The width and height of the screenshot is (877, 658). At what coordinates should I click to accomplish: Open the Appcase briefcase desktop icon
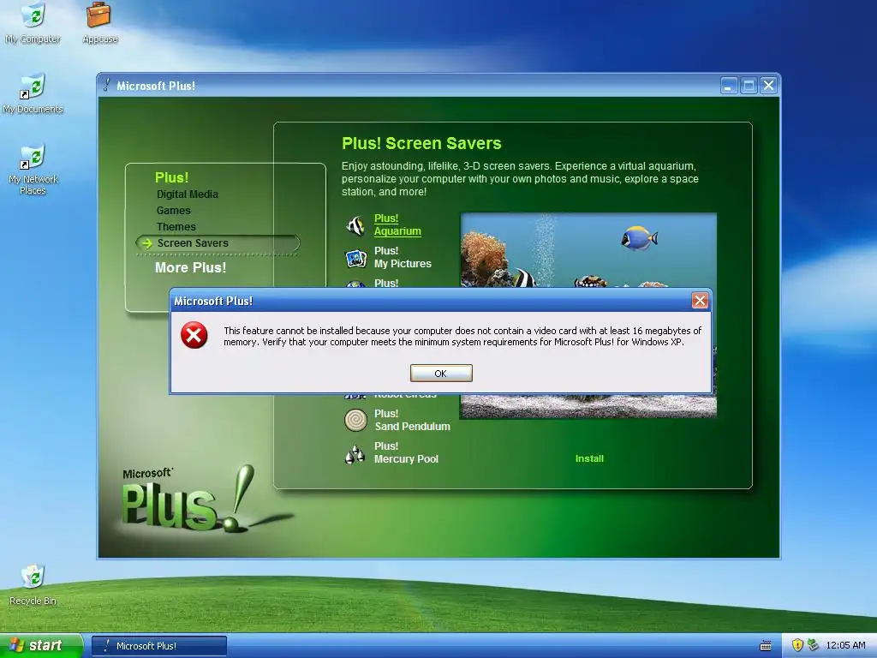click(99, 23)
